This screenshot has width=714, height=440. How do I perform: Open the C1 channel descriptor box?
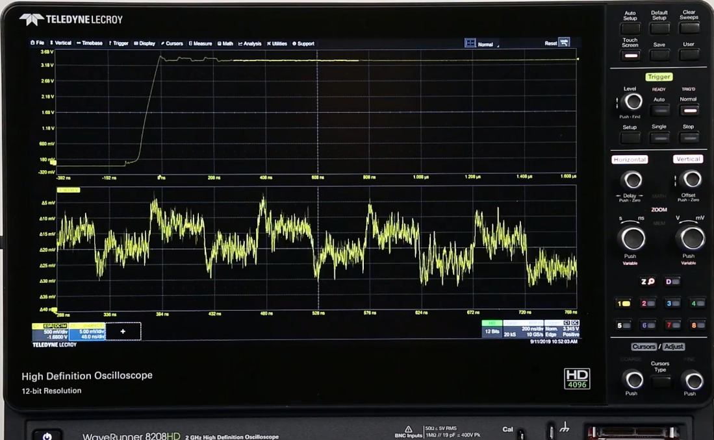(50, 331)
